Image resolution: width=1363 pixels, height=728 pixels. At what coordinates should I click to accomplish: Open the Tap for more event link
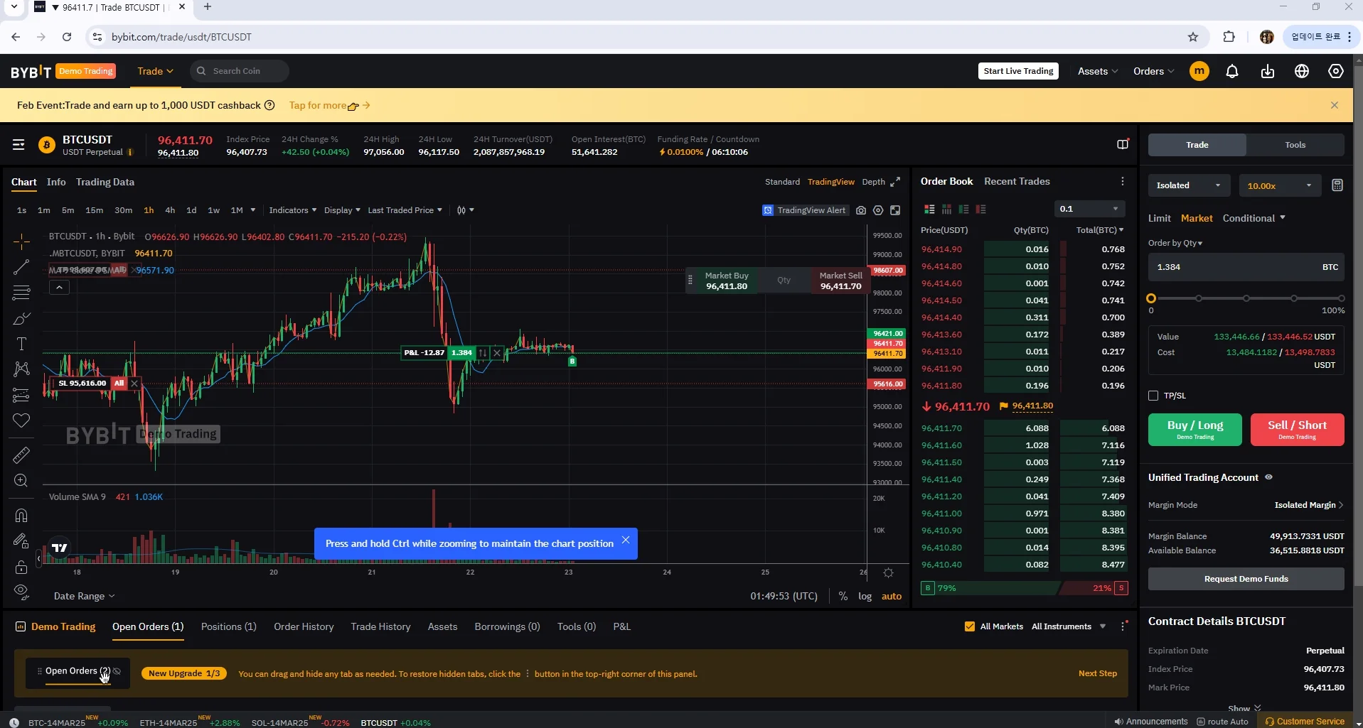pos(329,105)
